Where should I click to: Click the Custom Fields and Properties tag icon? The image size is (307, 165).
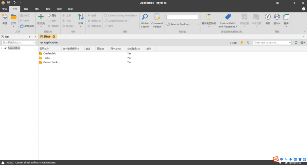coord(228,17)
